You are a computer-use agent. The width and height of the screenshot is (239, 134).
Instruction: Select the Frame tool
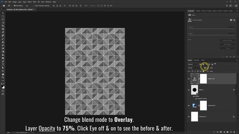click(3, 29)
